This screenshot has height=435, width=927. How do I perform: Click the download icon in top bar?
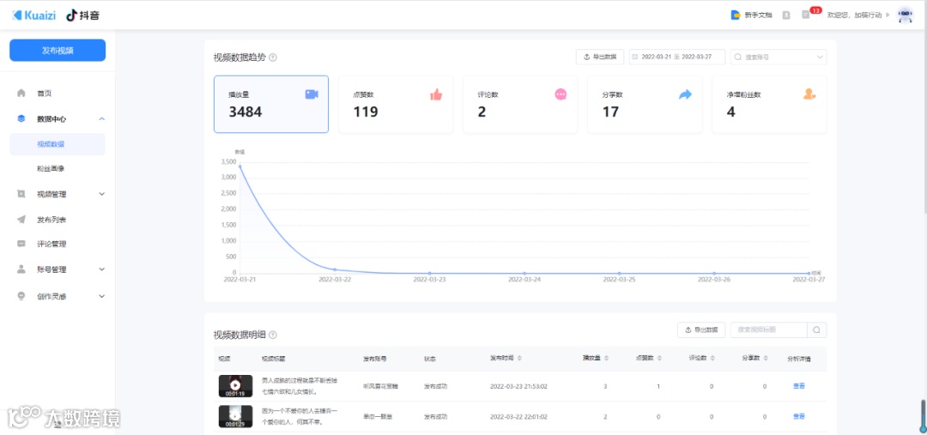click(786, 15)
